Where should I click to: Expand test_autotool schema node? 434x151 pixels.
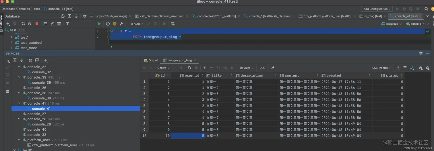tap(11, 42)
